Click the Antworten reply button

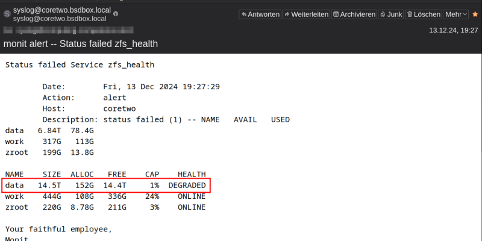(x=260, y=14)
